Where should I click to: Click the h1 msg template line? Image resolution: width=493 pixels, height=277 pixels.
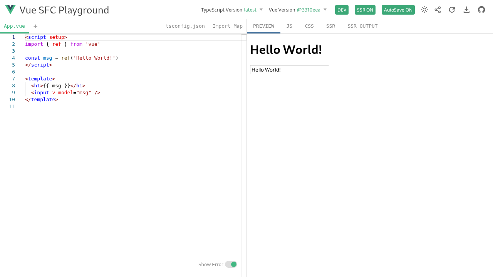pyautogui.click(x=58, y=86)
